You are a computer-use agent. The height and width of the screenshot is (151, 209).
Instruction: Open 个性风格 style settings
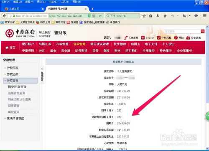coord(164,38)
